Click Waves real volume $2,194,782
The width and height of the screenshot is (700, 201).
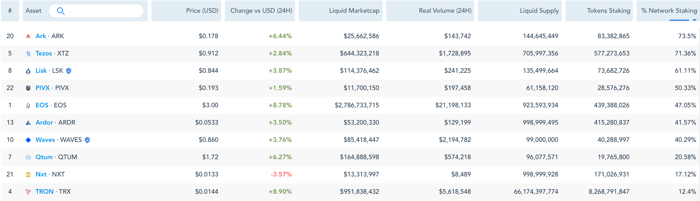pyautogui.click(x=455, y=140)
